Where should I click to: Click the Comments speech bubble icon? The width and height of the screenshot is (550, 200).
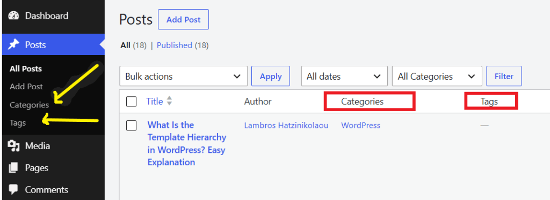(13, 189)
